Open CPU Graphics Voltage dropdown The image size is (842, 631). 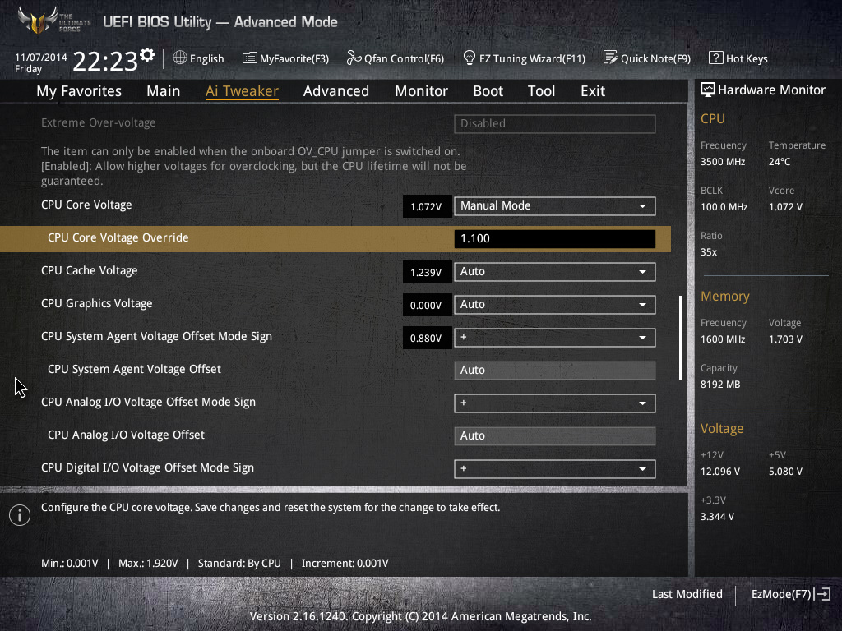(x=555, y=305)
